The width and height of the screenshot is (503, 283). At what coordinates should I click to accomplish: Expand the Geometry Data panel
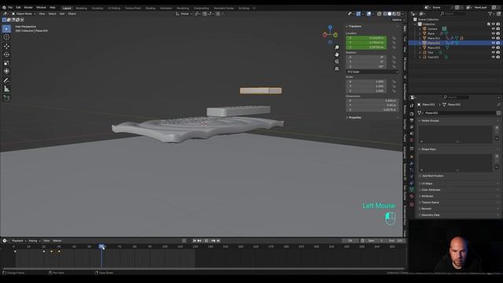[x=430, y=215]
